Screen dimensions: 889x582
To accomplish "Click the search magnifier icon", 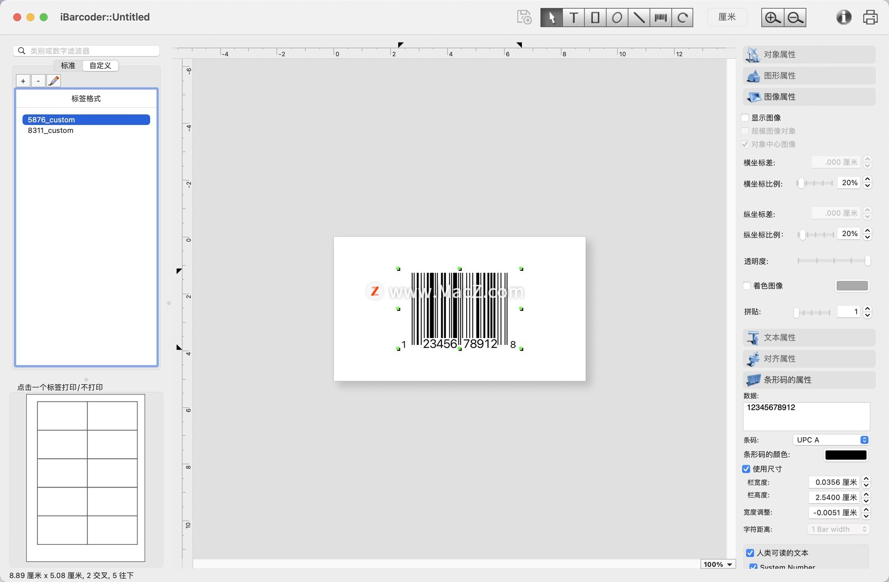I will [x=22, y=50].
